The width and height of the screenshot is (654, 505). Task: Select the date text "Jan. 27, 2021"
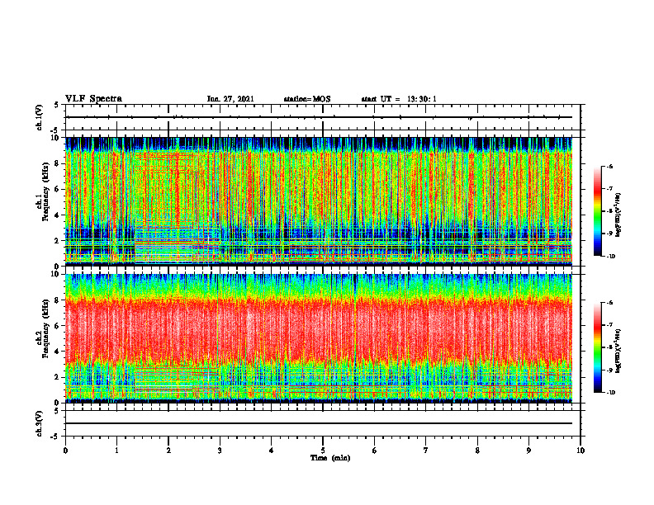230,99
